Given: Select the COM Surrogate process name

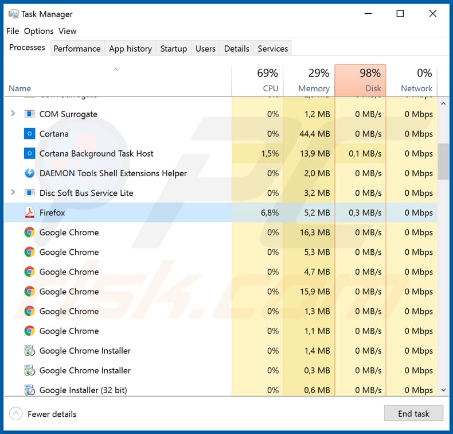Looking at the screenshot, I should [x=68, y=114].
